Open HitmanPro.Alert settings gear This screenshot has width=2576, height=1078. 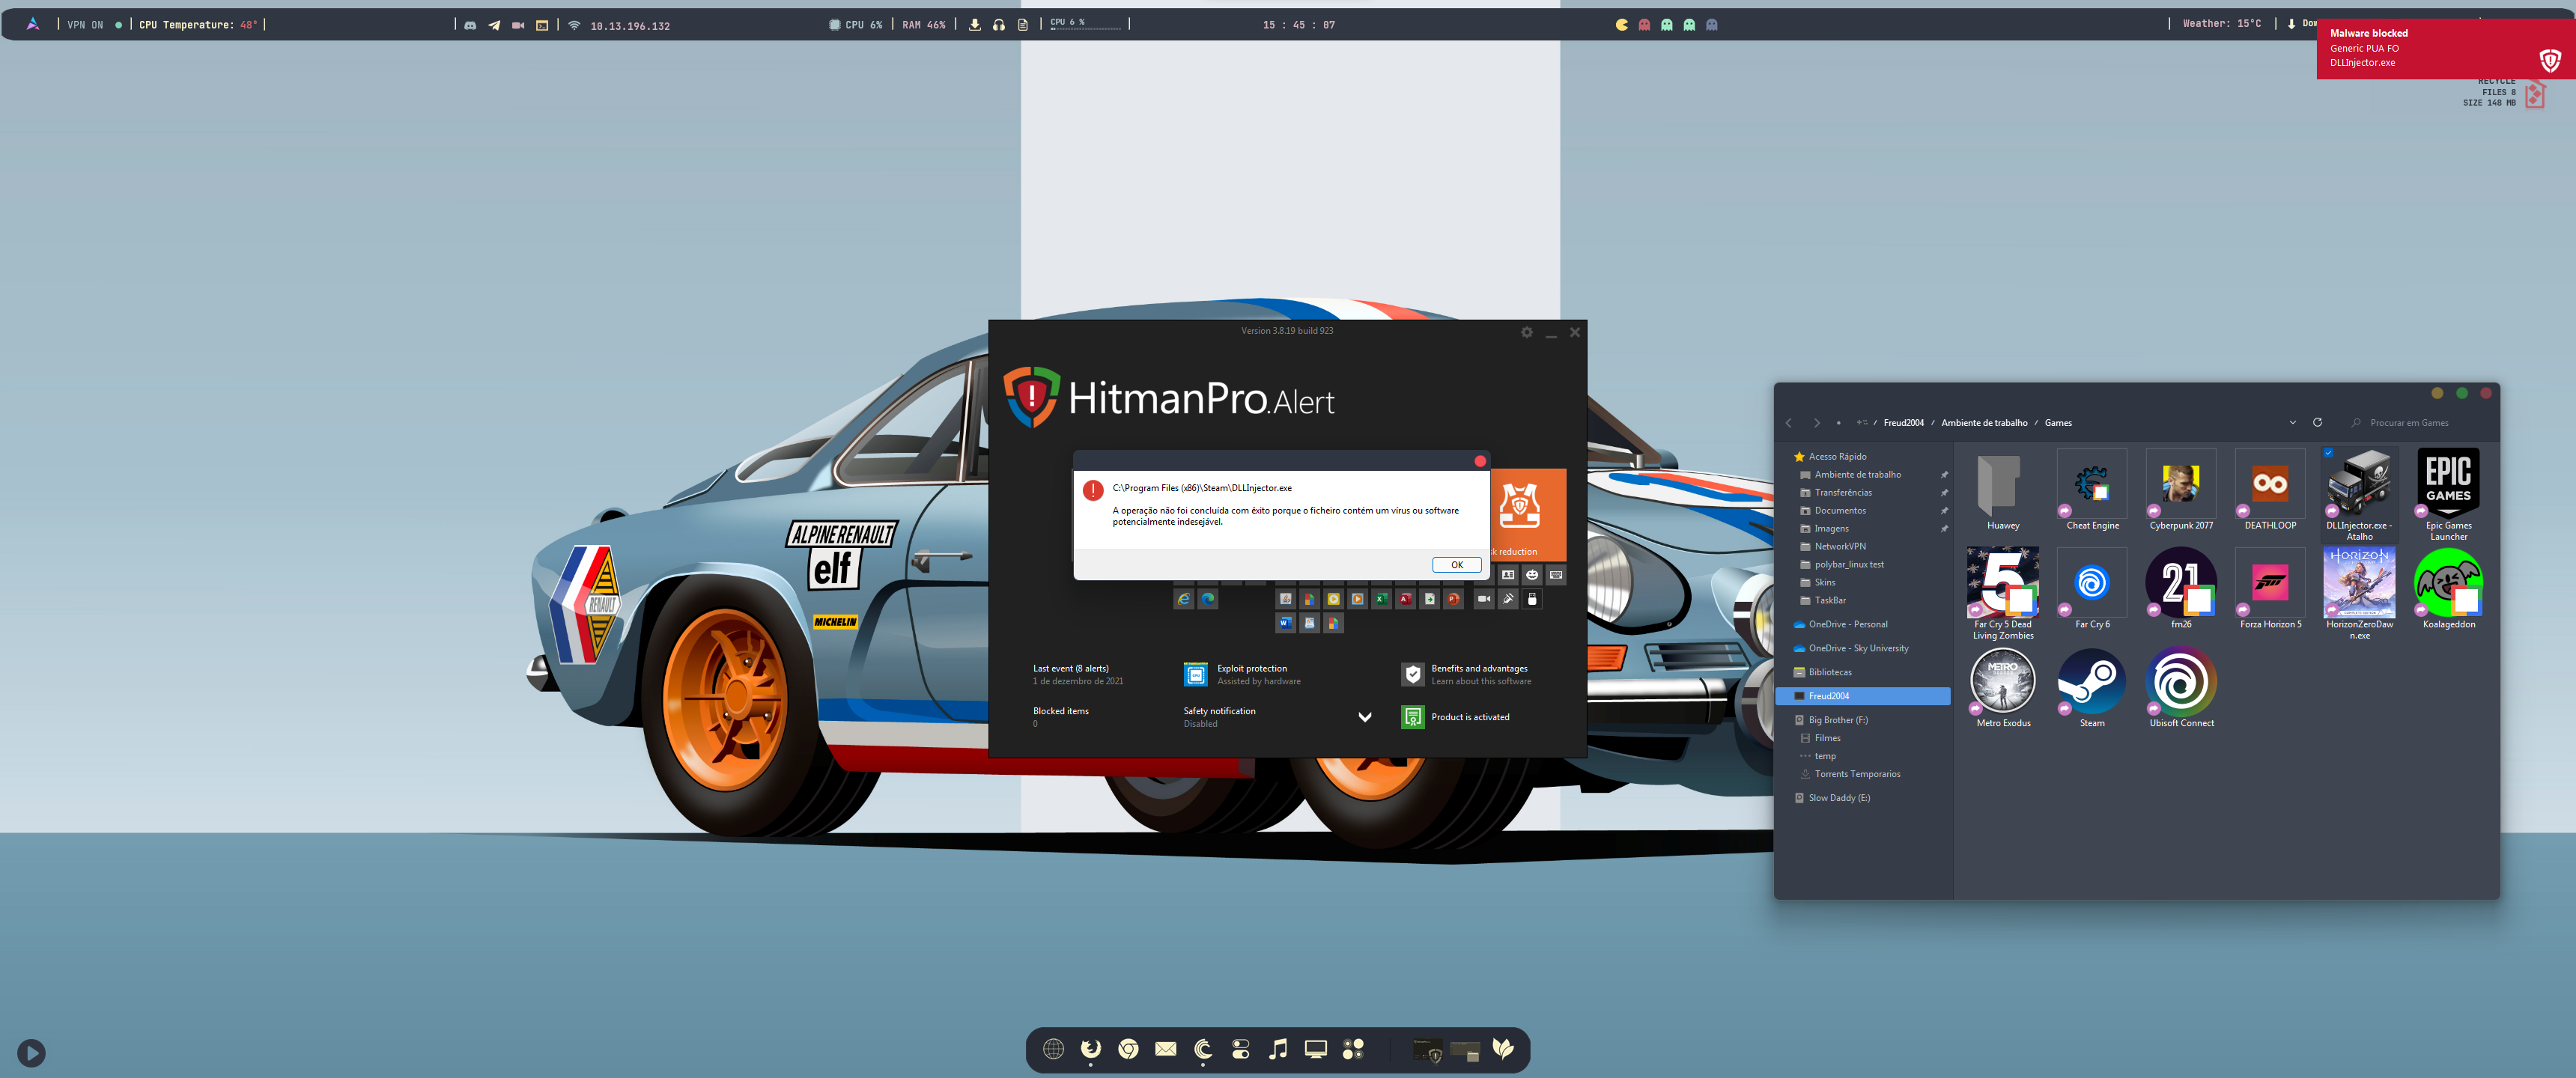pos(1526,332)
